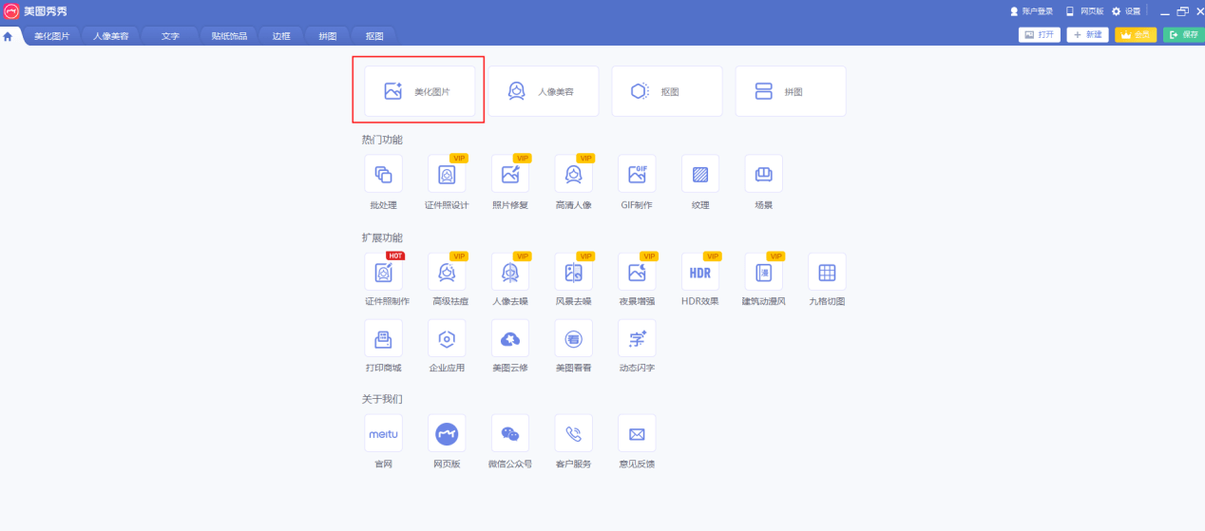Click 网页版 in the title bar
The height and width of the screenshot is (531, 1205).
pos(1084,11)
